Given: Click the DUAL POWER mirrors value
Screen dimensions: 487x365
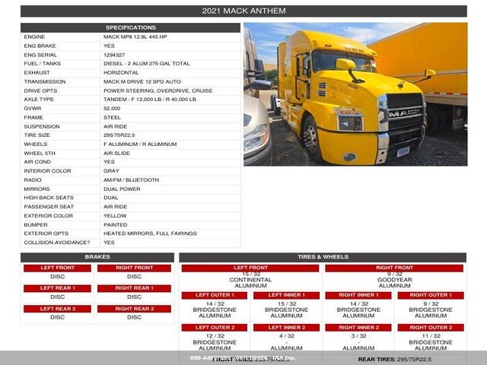Looking at the screenshot, I should 122,189.
